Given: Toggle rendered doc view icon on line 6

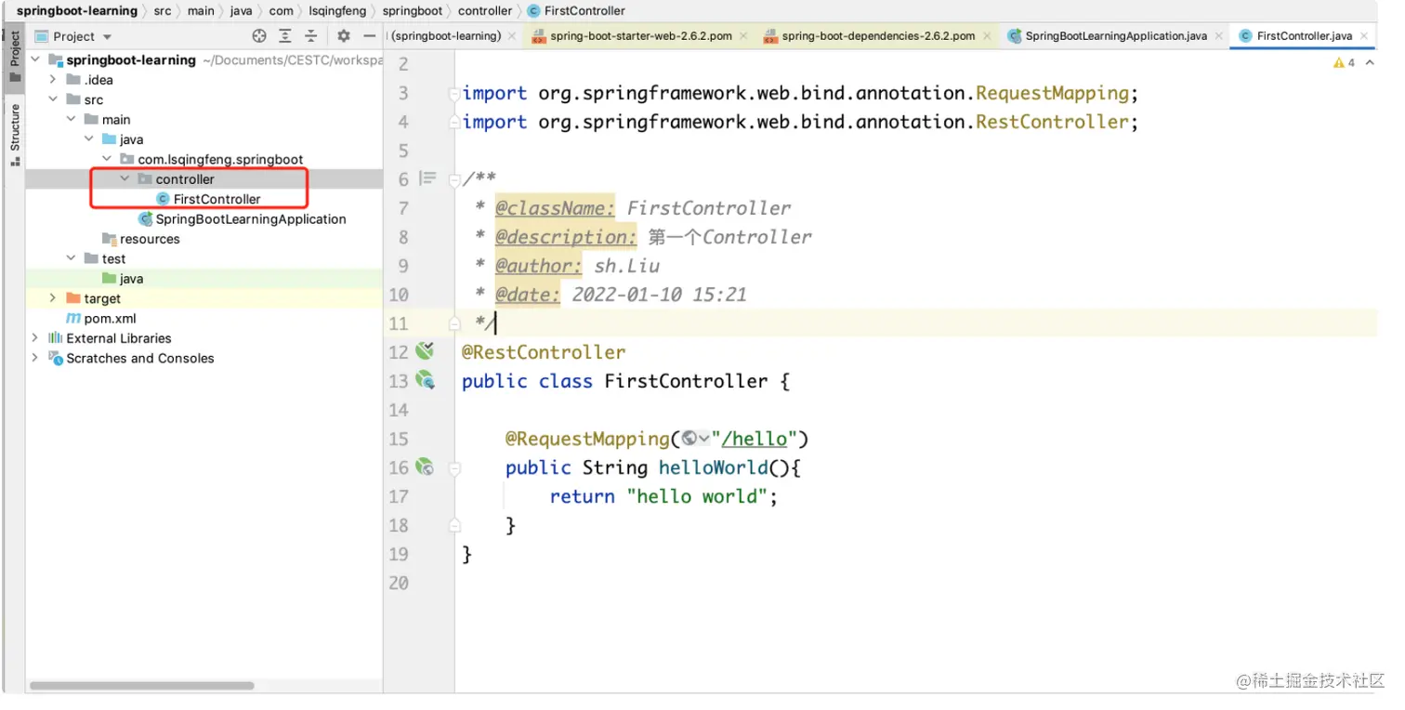Looking at the screenshot, I should click(x=427, y=178).
